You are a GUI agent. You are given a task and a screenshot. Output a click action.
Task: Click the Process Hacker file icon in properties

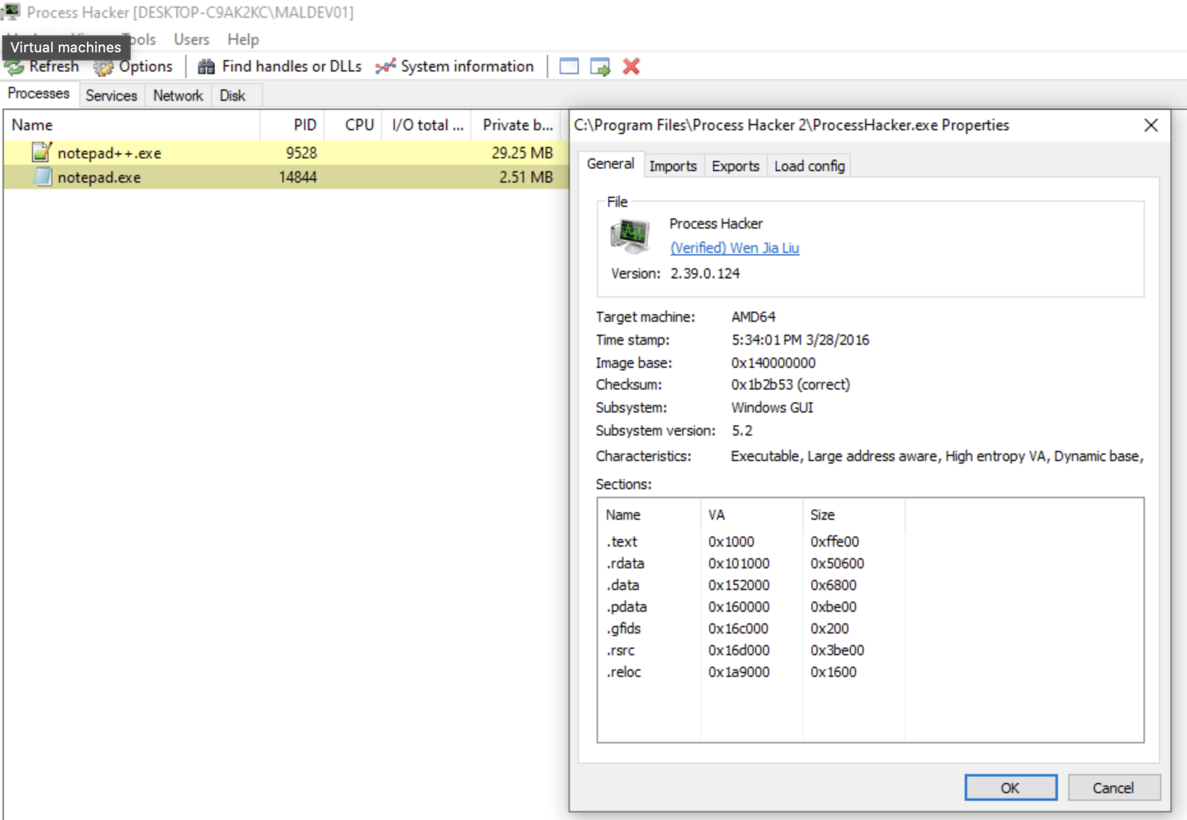pyautogui.click(x=630, y=236)
